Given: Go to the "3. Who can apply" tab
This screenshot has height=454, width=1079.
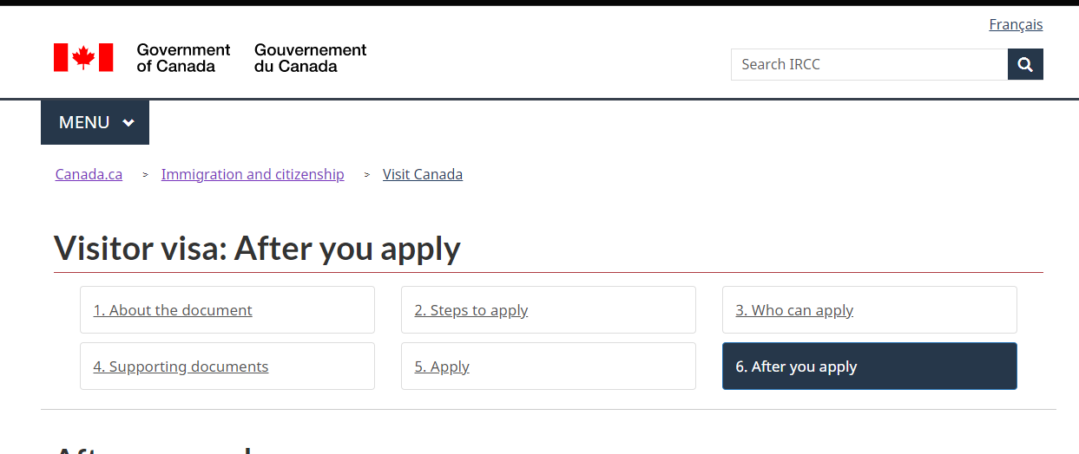Looking at the screenshot, I should tap(794, 310).
